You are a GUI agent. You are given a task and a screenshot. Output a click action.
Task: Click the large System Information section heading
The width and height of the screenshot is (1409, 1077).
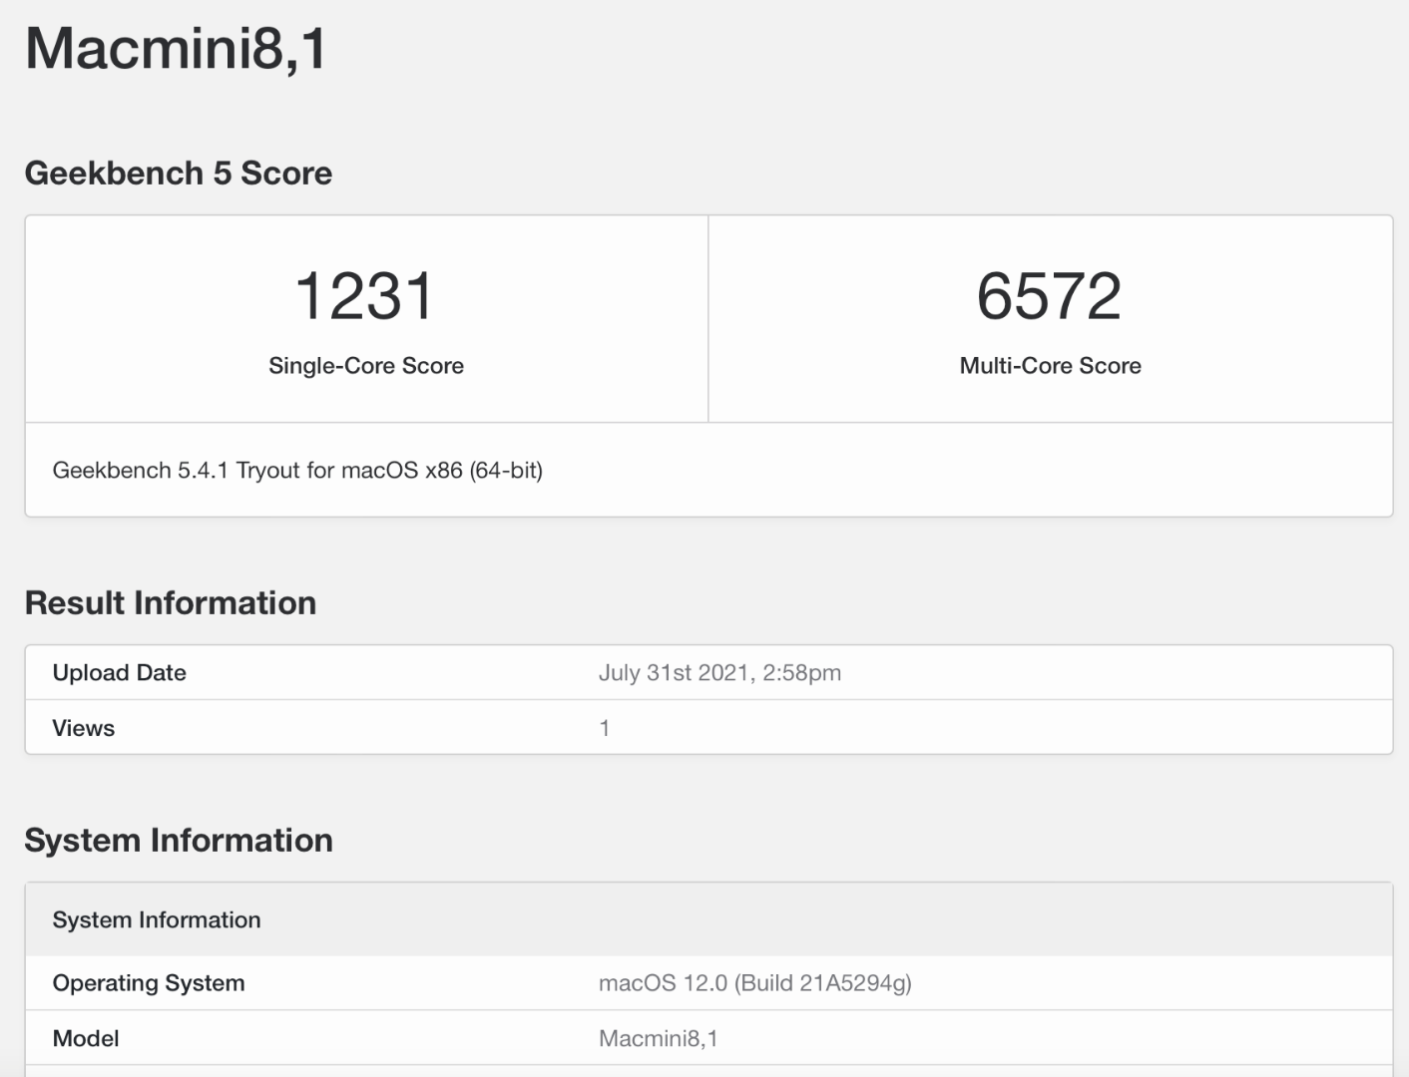(179, 841)
